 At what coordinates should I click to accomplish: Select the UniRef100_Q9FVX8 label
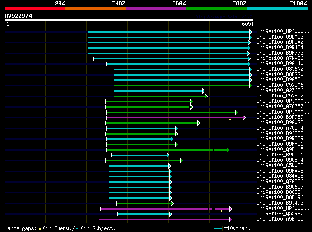coord(280,171)
